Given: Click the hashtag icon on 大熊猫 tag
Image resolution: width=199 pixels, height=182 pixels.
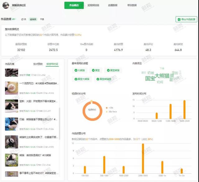Looking at the screenshot, I should (x=76, y=71).
